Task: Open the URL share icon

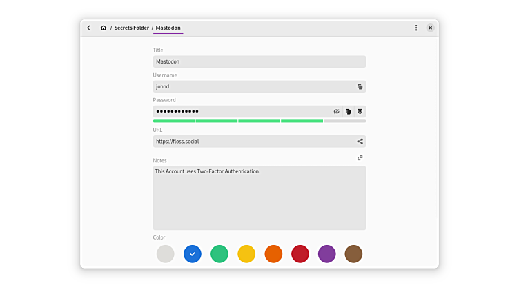Action: point(360,142)
